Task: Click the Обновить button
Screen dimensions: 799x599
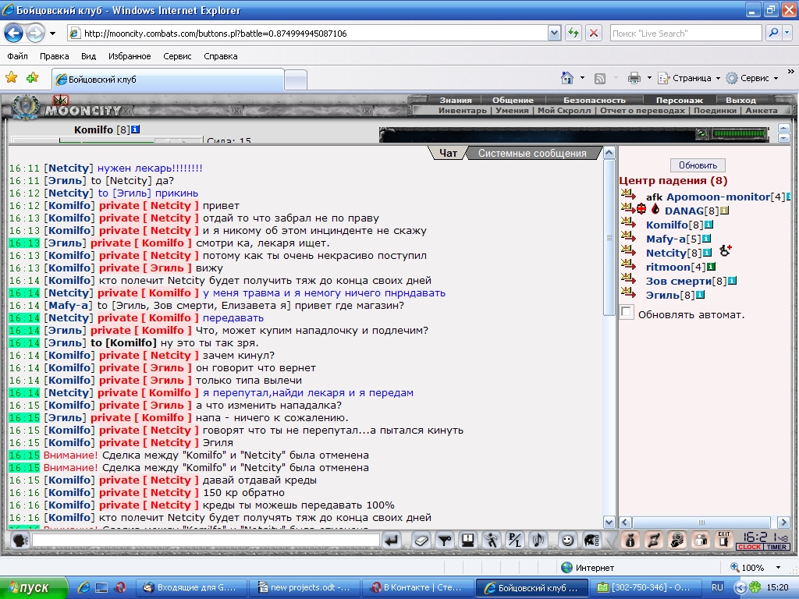Action: [x=698, y=165]
